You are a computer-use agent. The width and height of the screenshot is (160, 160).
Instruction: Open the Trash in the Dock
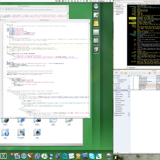click(x=109, y=156)
